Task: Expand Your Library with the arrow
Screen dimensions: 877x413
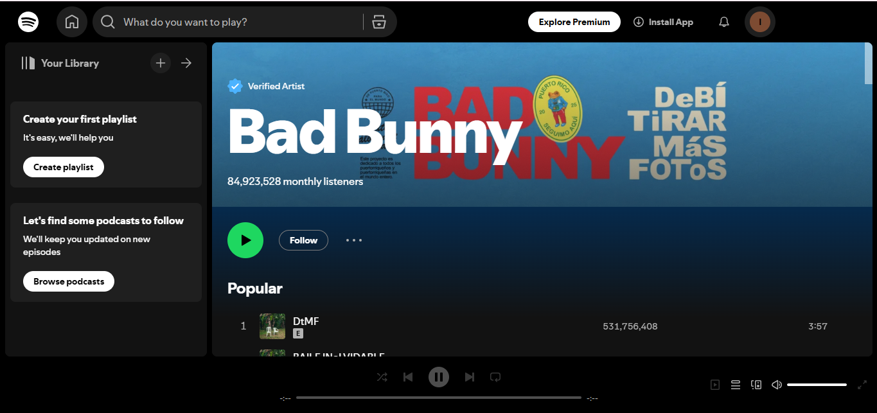Action: [x=186, y=62]
